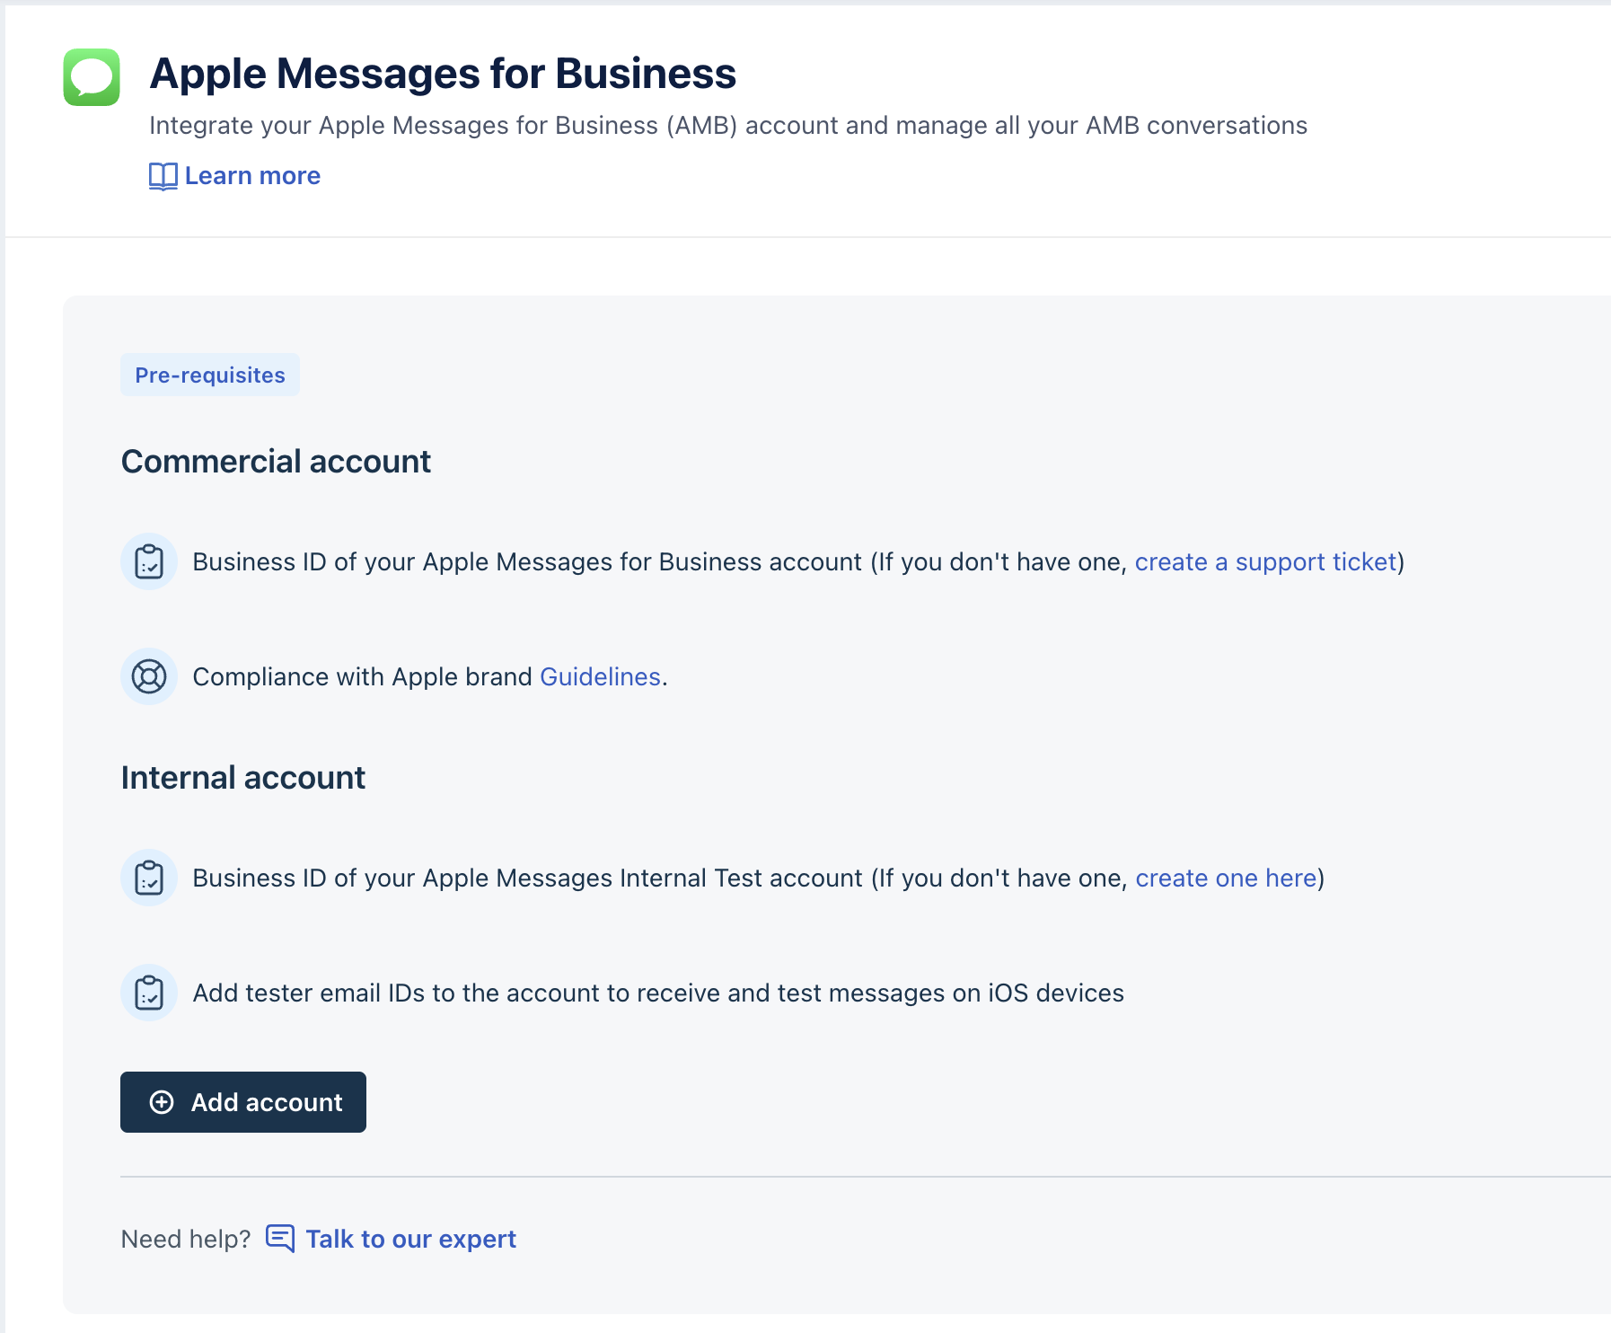The width and height of the screenshot is (1611, 1333).
Task: Open the create one here link
Action: pyautogui.click(x=1226, y=878)
